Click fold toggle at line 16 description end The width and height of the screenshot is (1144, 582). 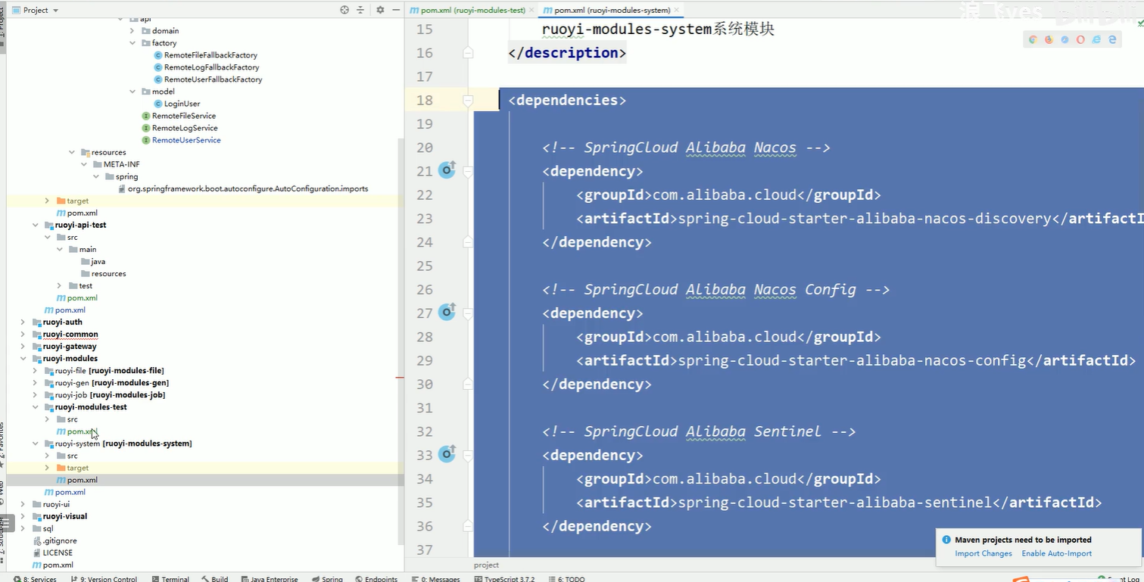468,53
